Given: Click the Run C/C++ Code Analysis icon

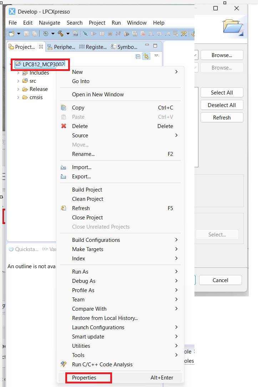Looking at the screenshot, I should click(64, 365).
